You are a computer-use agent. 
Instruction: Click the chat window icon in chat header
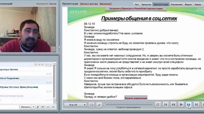[x=35, y=65]
